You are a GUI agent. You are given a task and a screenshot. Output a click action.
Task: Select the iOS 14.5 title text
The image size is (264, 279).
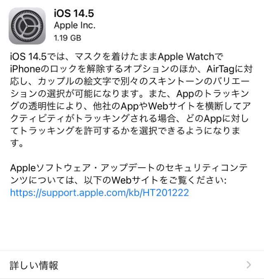click(74, 13)
